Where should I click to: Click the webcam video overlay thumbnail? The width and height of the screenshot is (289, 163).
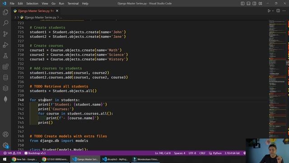coord(267,151)
